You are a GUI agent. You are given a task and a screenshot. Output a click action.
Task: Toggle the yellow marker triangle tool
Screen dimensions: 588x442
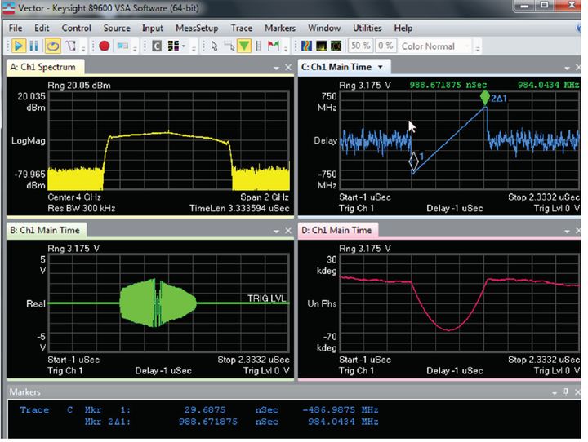coord(243,46)
